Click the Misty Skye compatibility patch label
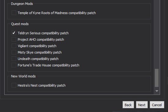Viewport: 168px width, 112px height. (40, 52)
